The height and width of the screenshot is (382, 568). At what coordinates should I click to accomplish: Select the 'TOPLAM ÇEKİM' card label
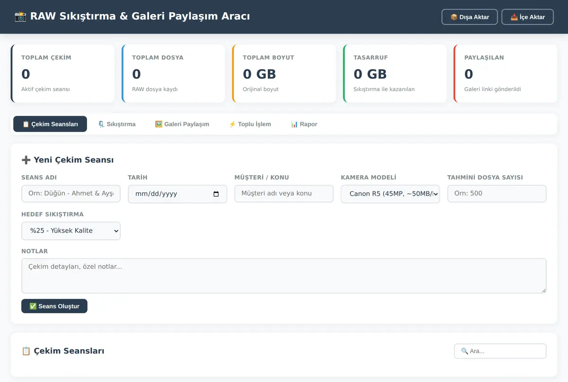click(x=46, y=58)
